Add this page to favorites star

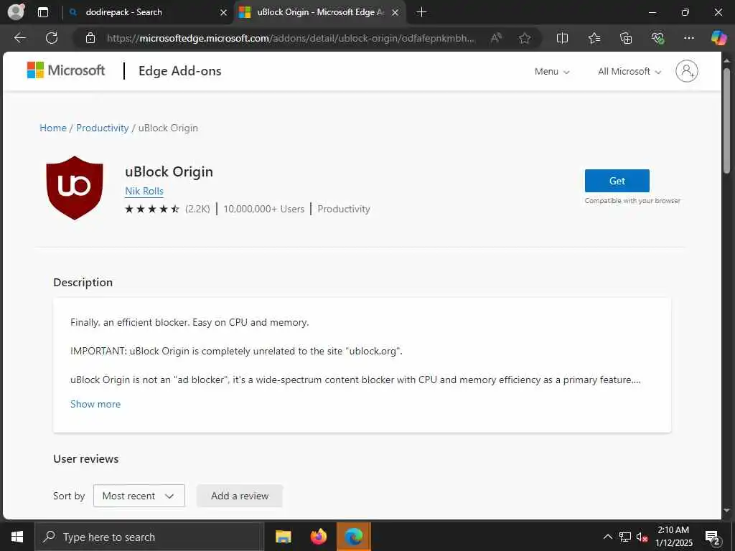click(x=525, y=38)
